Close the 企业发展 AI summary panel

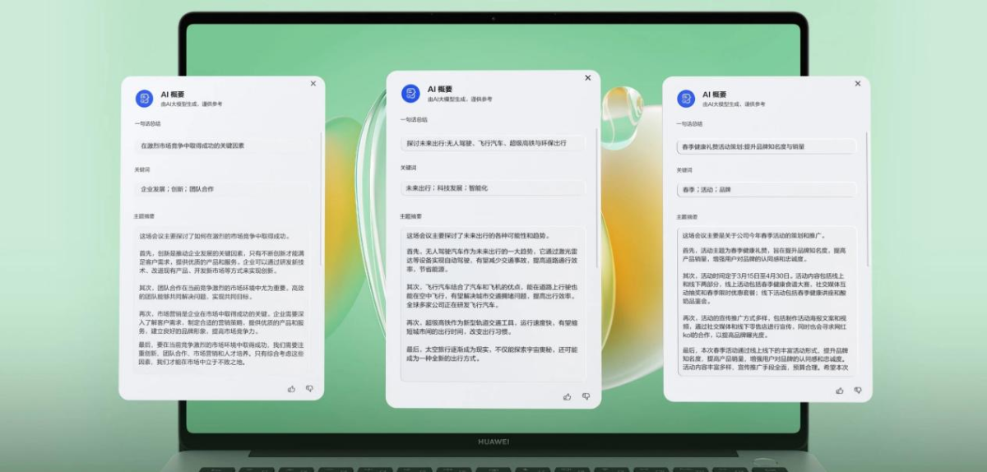pyautogui.click(x=313, y=83)
